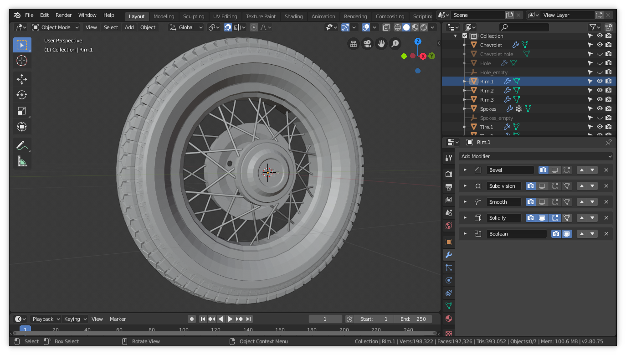The image size is (626, 355).
Task: Toggle Tire.1 selectable arrow
Action: (x=590, y=127)
